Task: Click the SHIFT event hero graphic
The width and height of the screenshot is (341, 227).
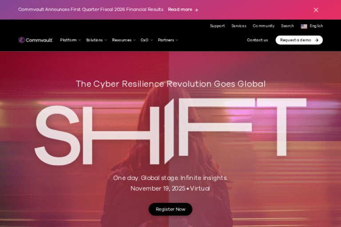Action: click(x=170, y=131)
